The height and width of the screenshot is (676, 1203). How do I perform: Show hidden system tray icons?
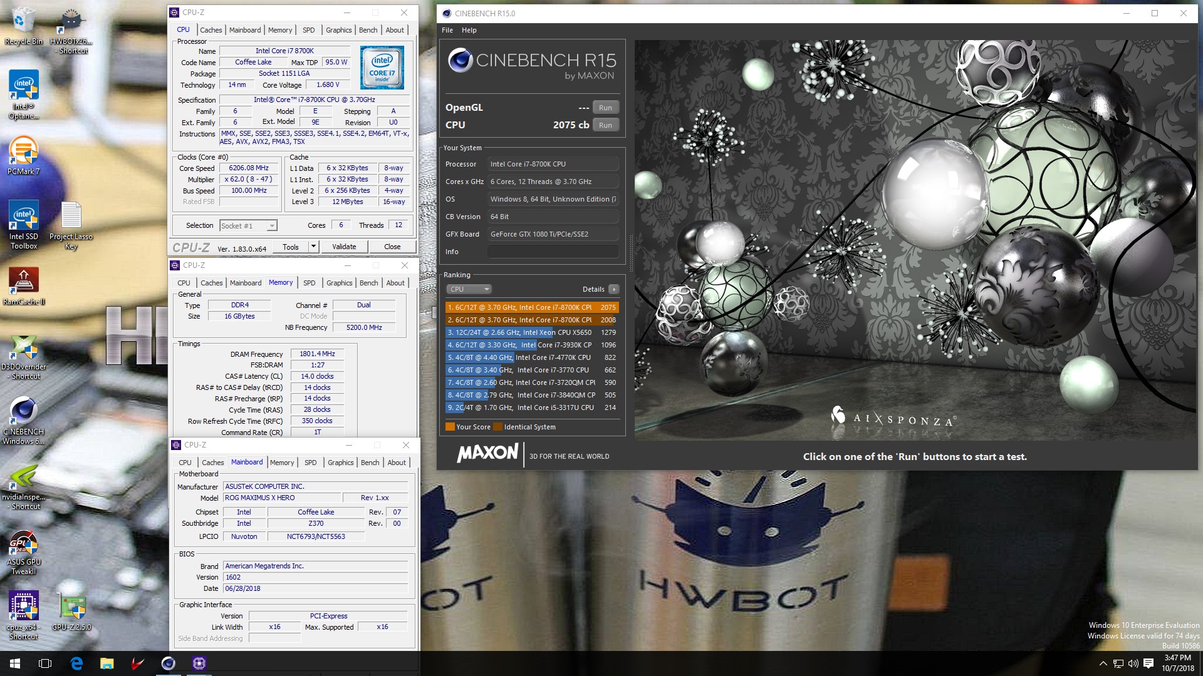pos(1103,663)
